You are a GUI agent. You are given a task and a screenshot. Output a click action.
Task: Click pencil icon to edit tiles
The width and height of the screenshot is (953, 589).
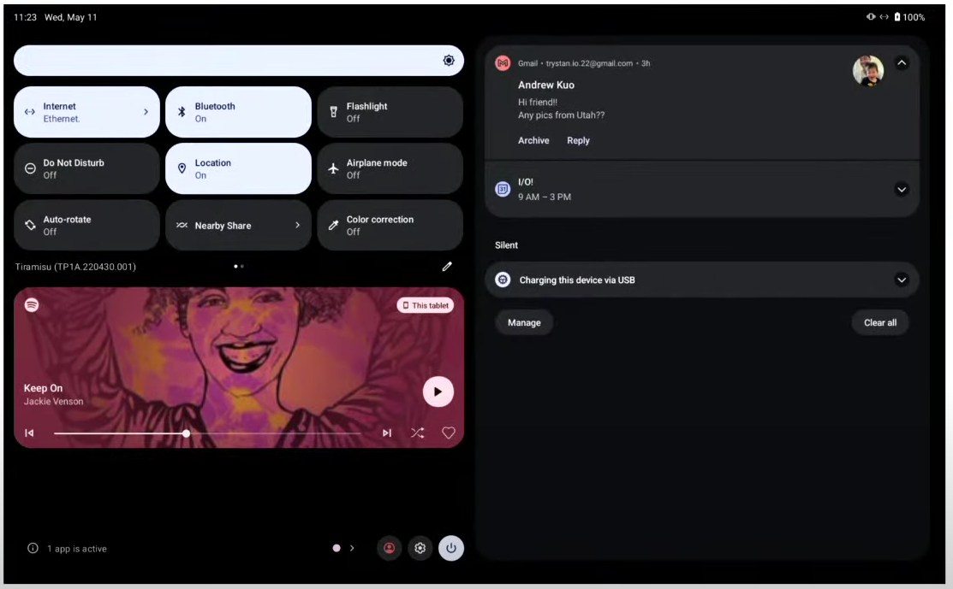[x=447, y=267]
